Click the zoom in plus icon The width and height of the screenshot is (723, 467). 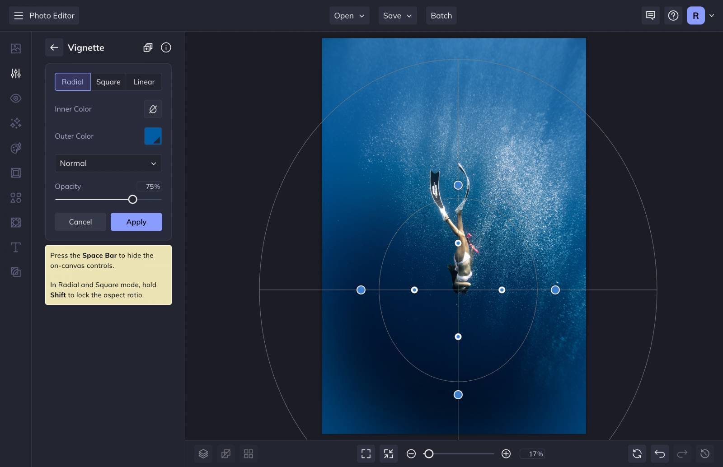tap(506, 453)
